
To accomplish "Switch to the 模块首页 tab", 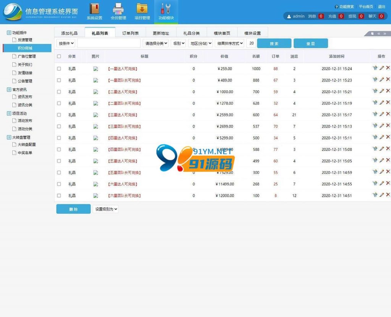I will click(x=222, y=33).
